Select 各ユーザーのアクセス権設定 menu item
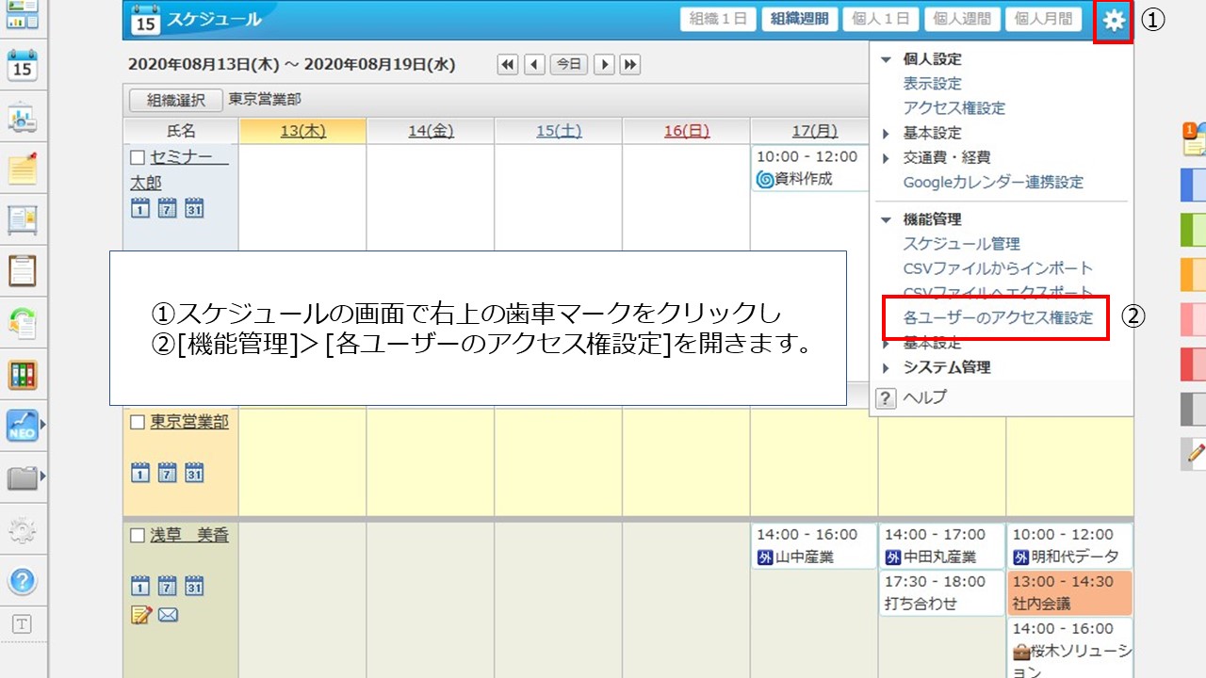Viewport: 1206px width, 678px height. 998,318
